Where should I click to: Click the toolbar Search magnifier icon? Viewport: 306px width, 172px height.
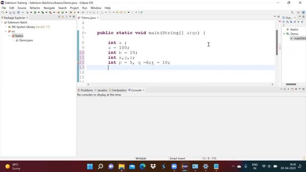coord(292,12)
